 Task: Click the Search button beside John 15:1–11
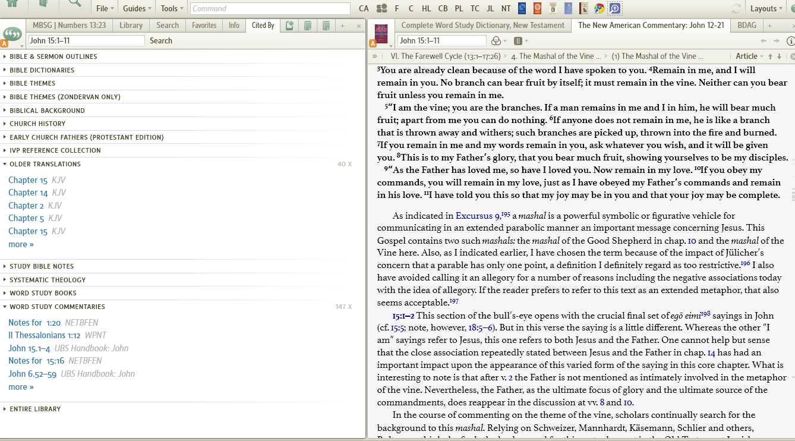pos(161,40)
